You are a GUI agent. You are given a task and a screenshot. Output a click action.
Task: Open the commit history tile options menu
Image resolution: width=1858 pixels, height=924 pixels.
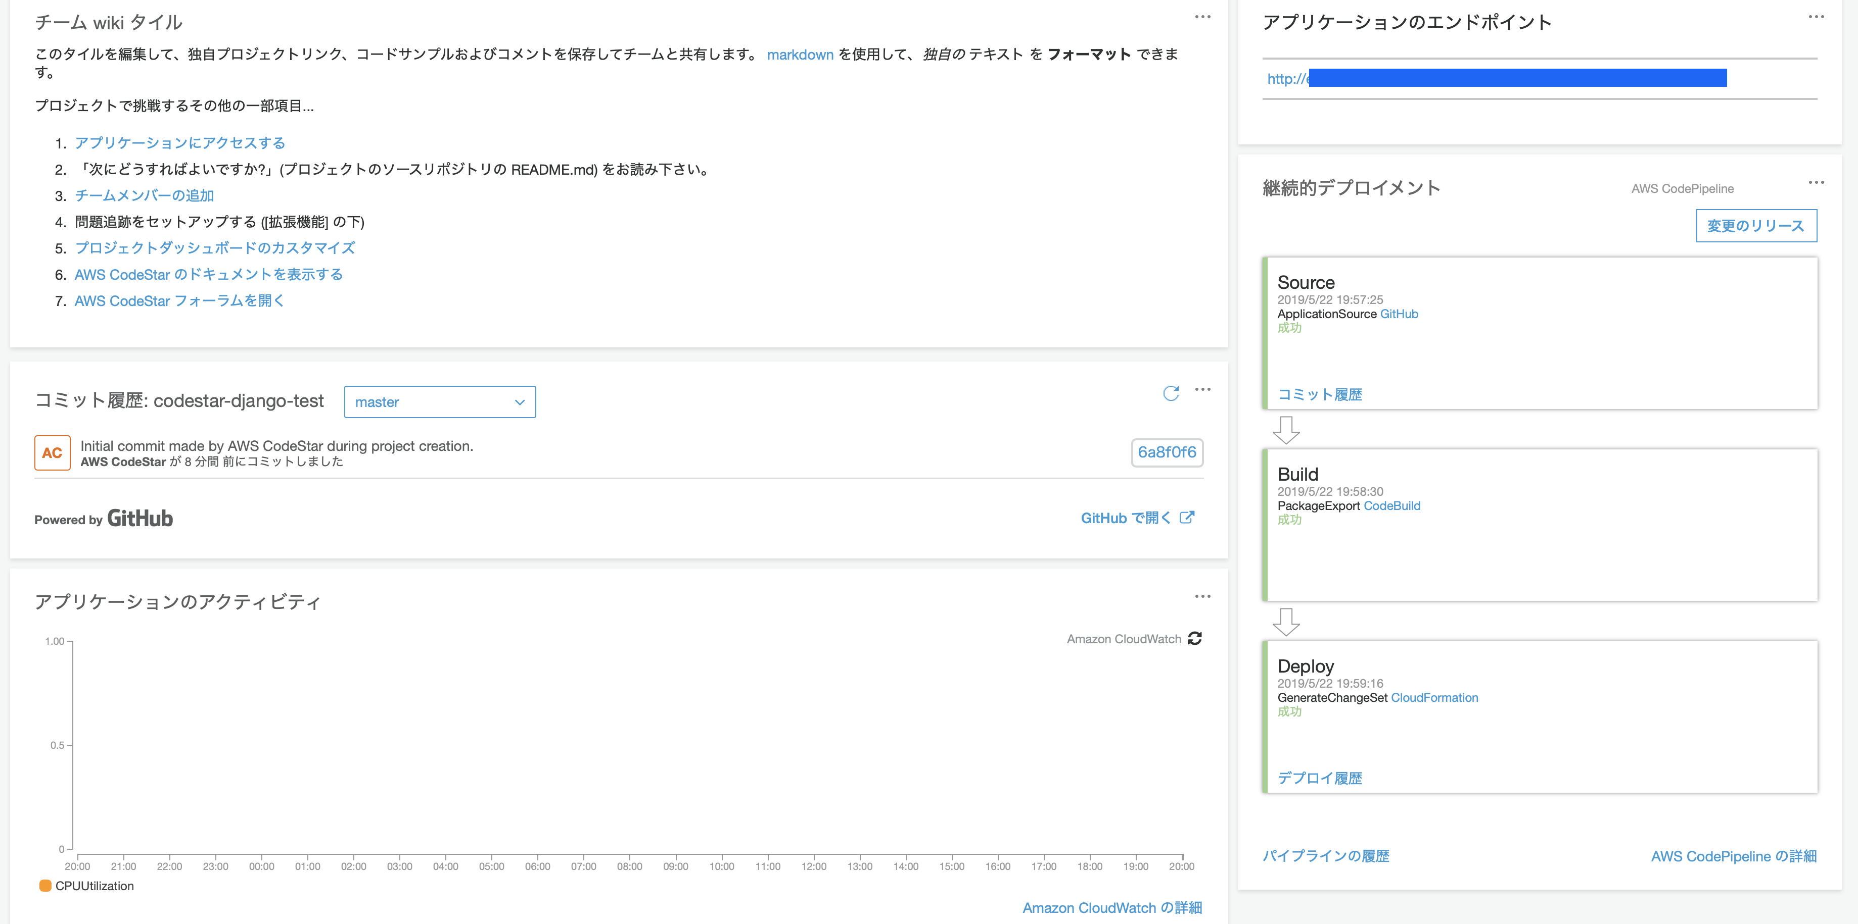[x=1202, y=390]
